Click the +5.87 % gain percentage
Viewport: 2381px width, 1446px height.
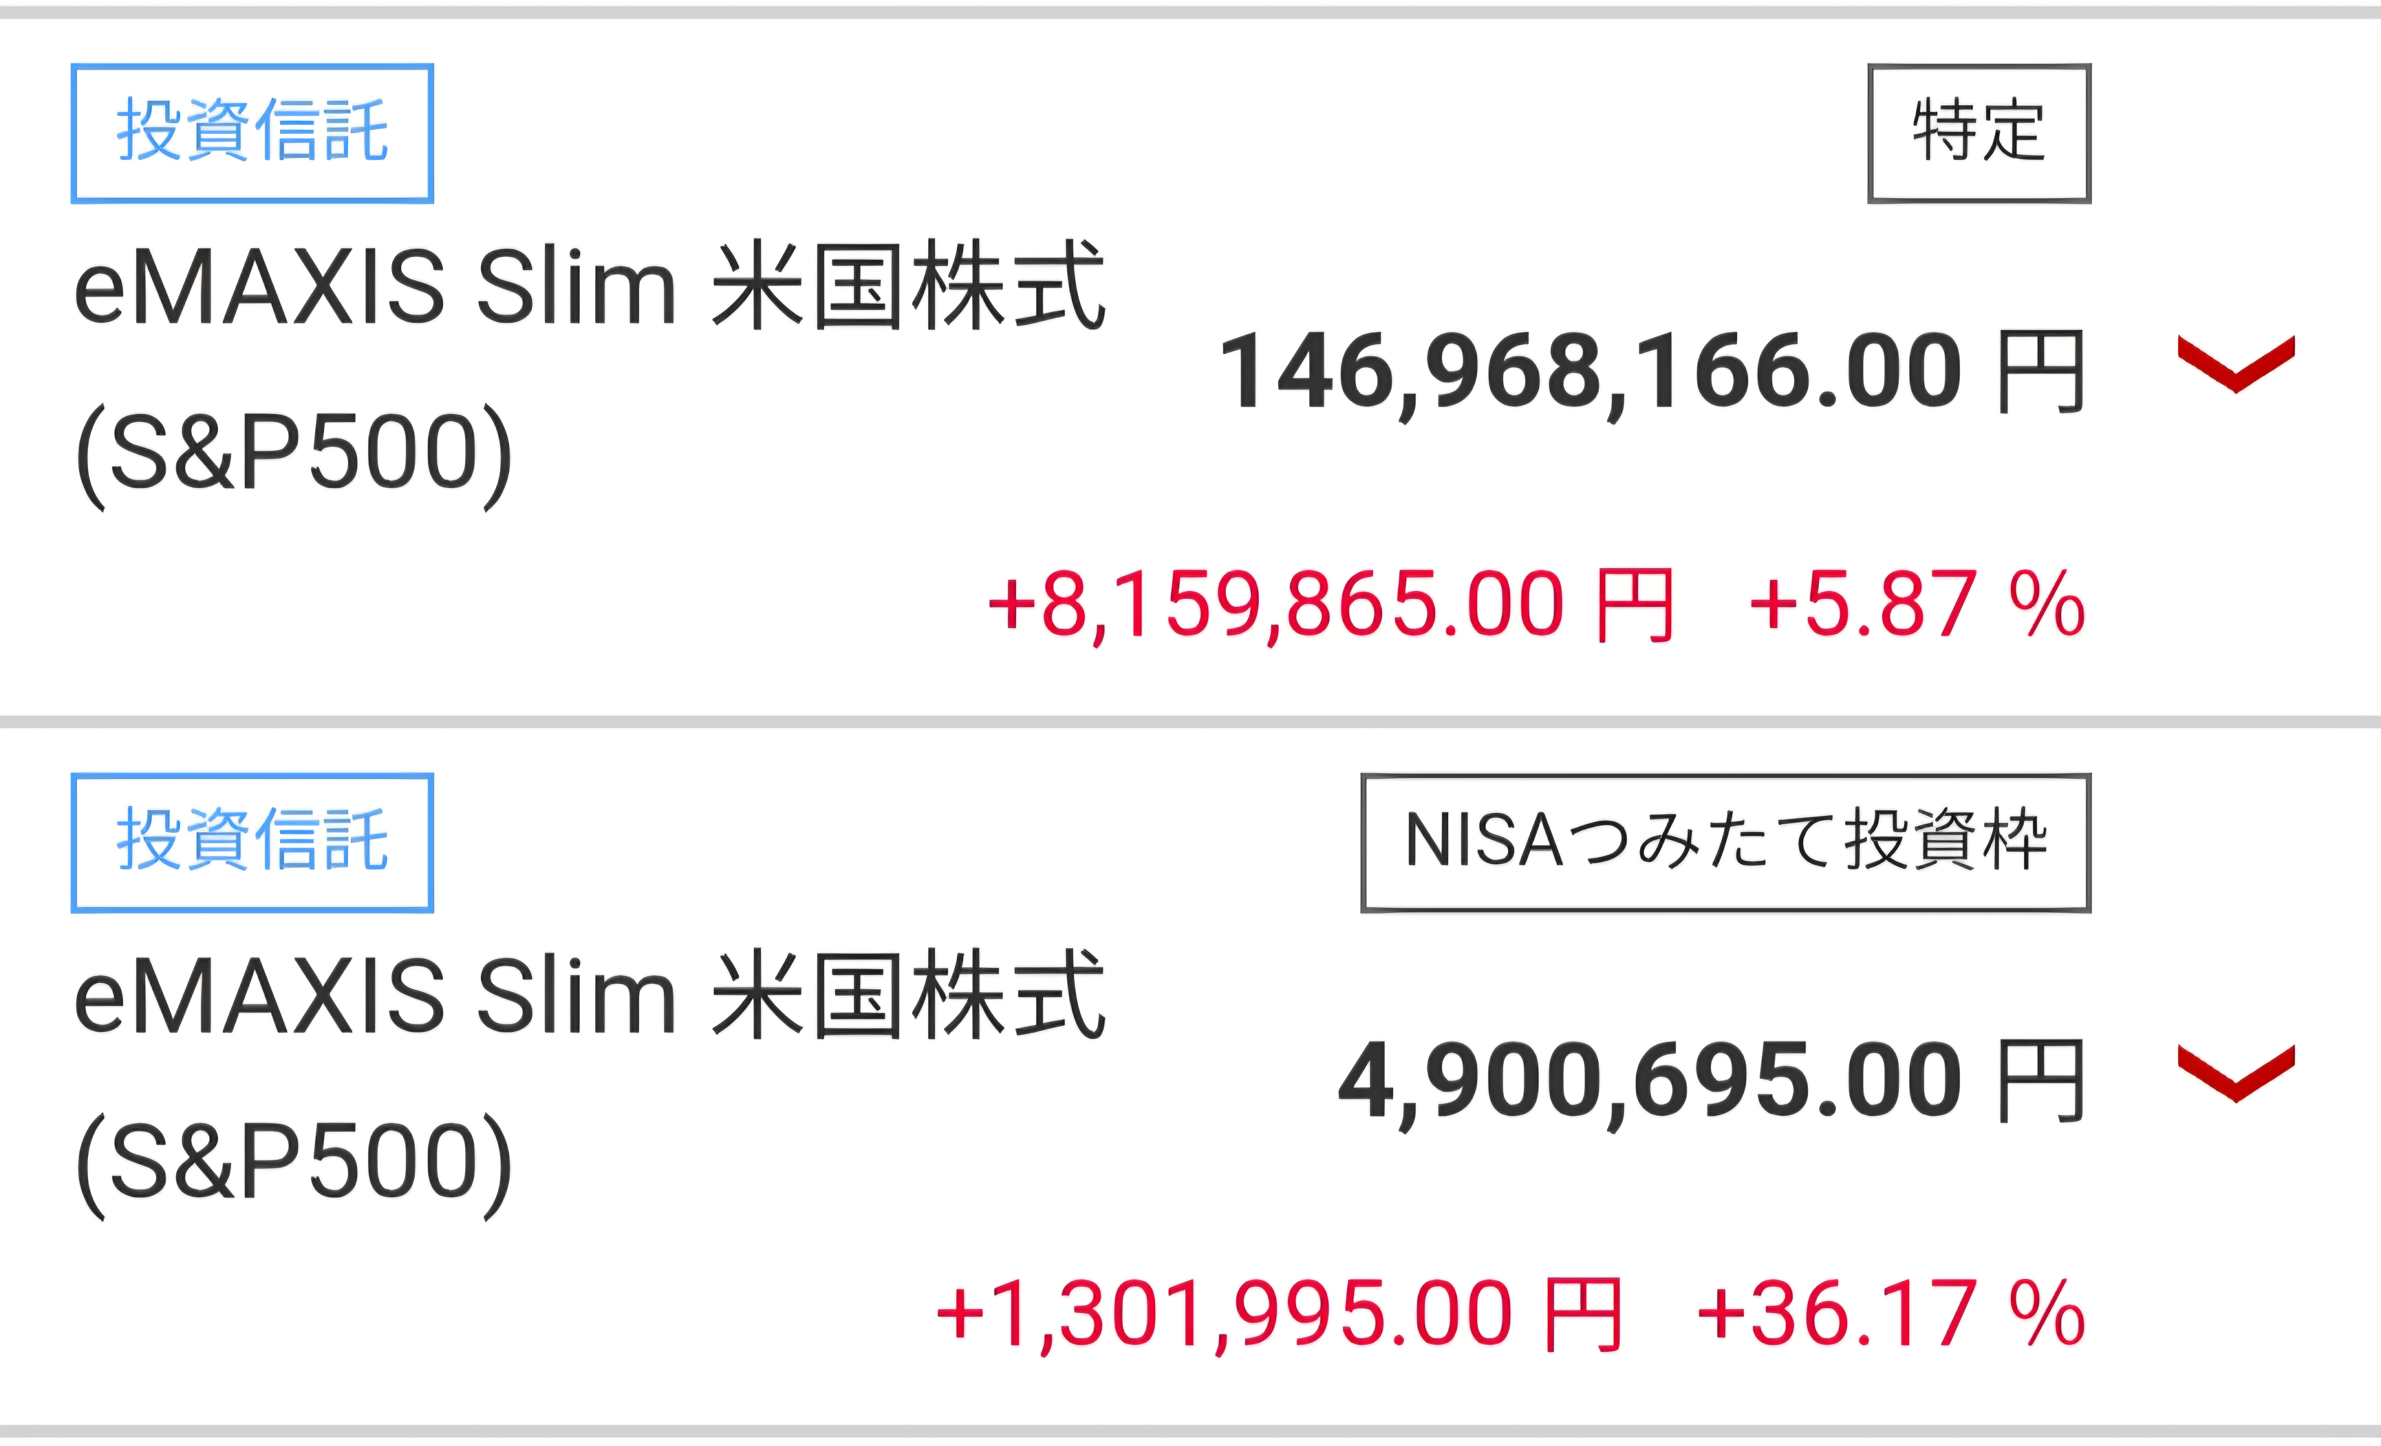(x=1917, y=605)
